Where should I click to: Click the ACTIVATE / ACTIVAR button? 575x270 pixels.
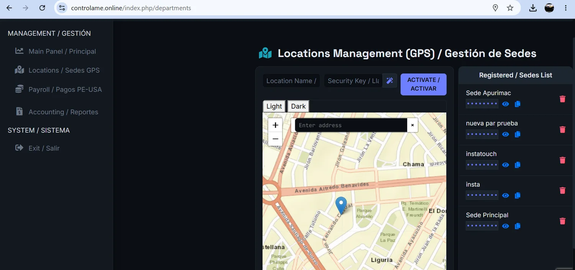point(424,84)
